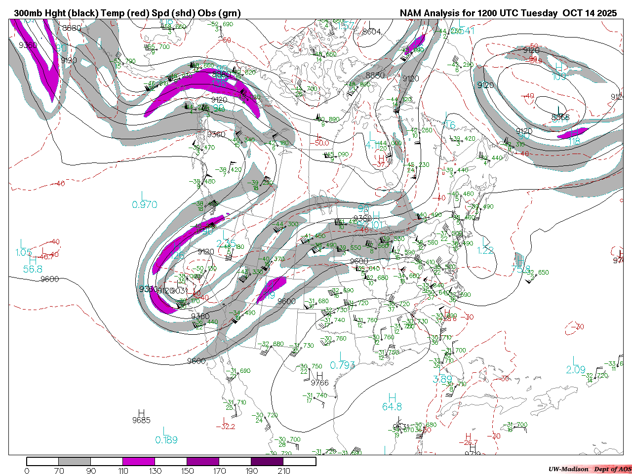
Task: Click the gray 70-90 legend swatch
Action: click(x=75, y=461)
